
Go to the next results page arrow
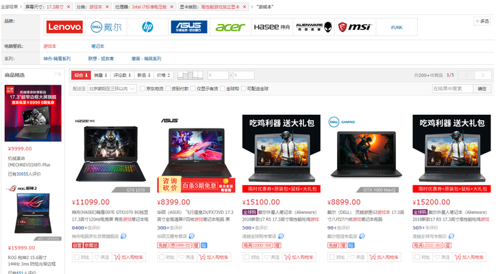(x=483, y=75)
